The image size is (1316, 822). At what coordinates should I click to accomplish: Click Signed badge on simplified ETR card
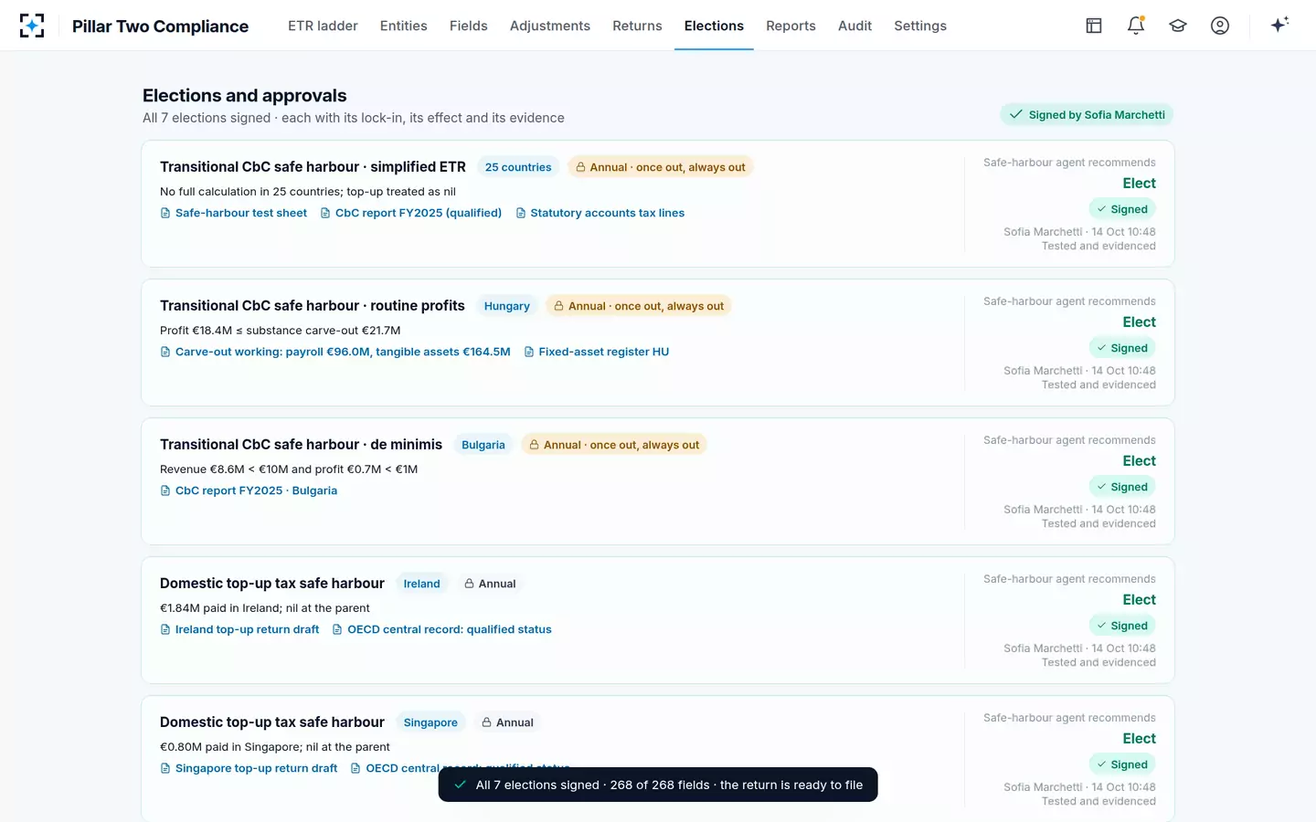1122,209
